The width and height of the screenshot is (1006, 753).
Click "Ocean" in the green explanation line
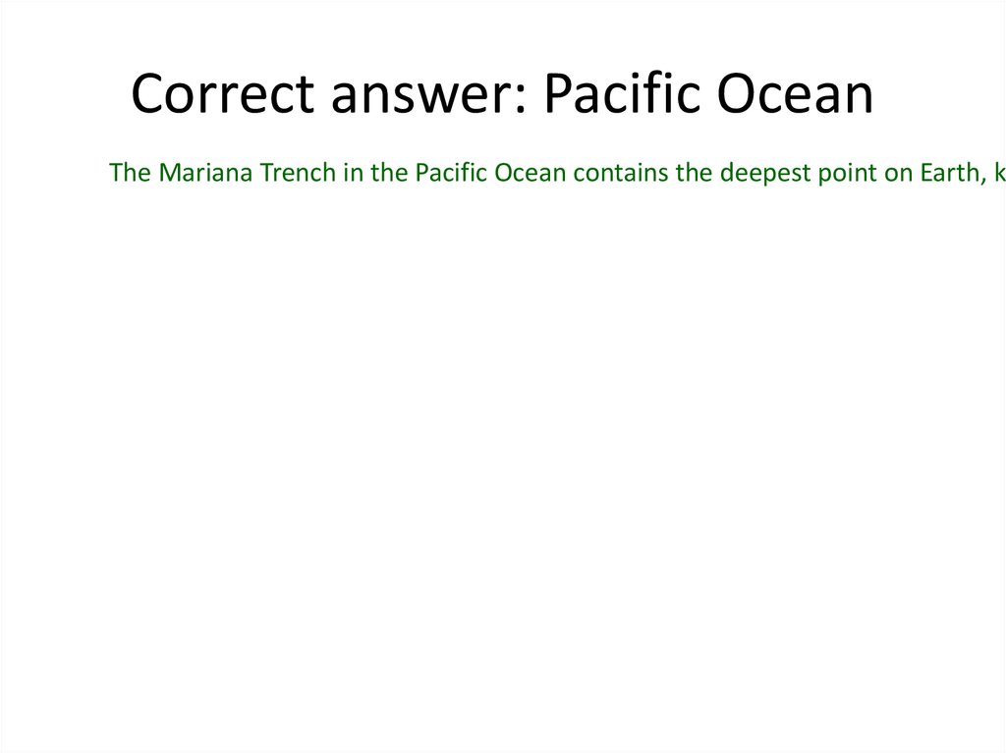(x=528, y=174)
